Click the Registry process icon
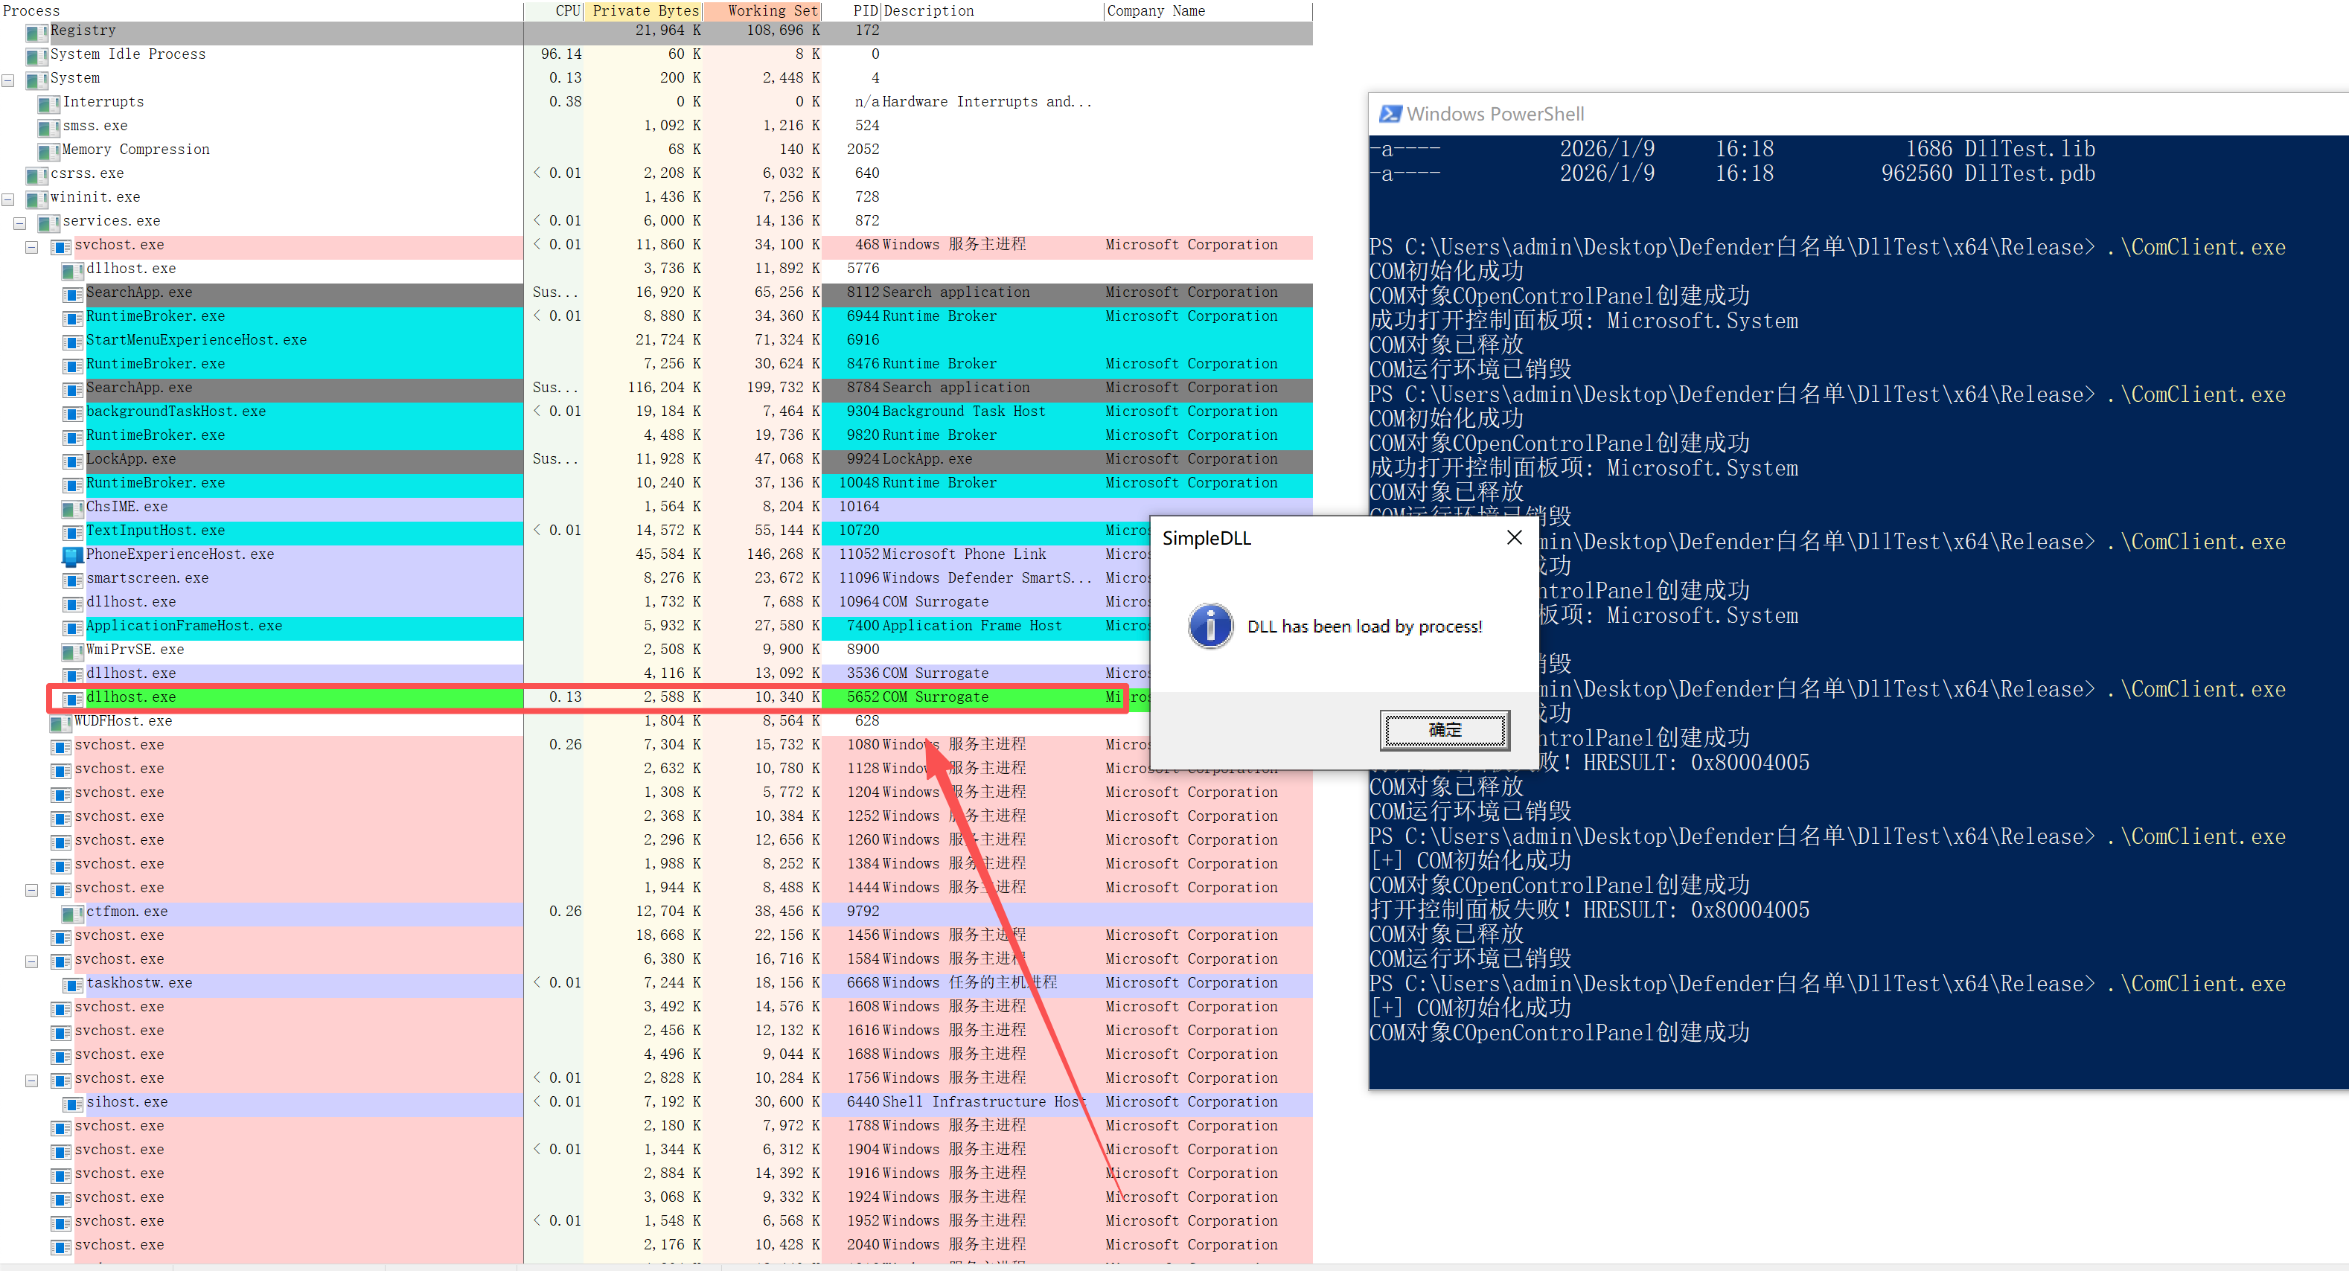 tap(36, 32)
